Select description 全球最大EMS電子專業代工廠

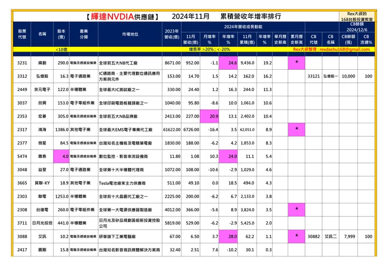pyautogui.click(x=126, y=129)
